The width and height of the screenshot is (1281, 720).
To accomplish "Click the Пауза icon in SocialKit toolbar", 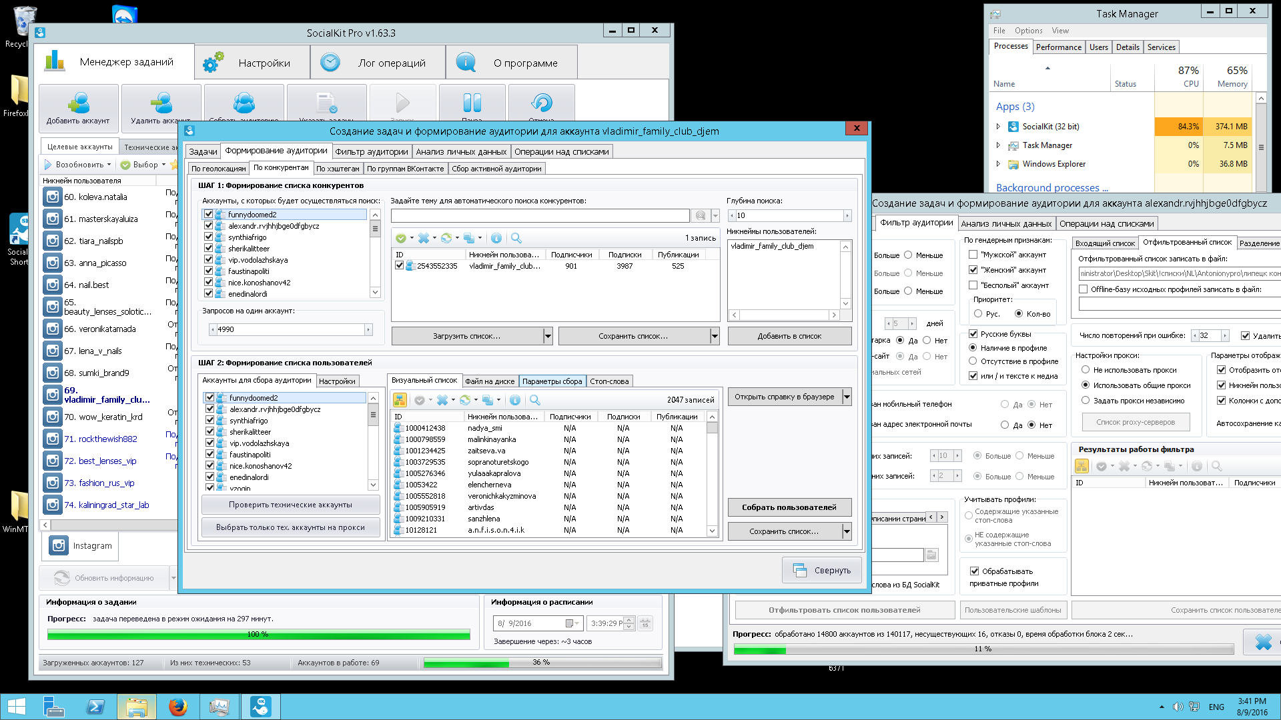I will pyautogui.click(x=472, y=103).
